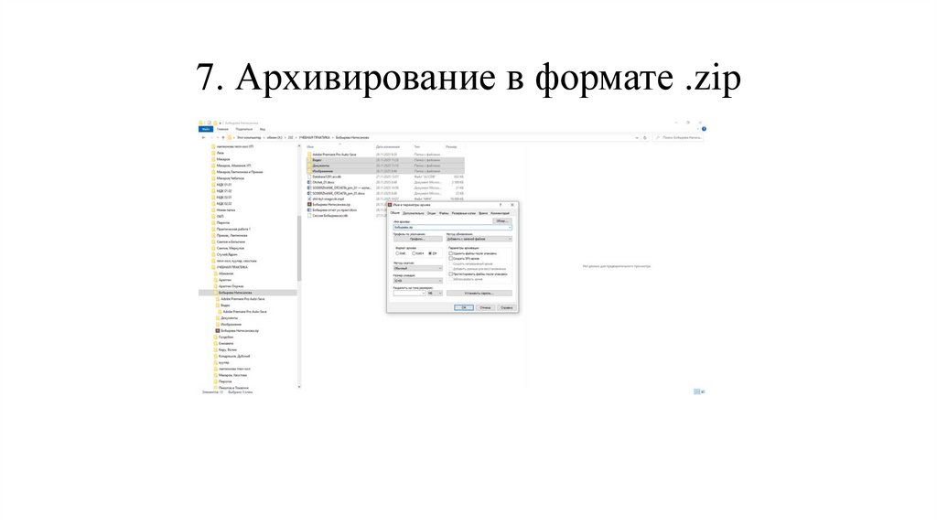Switch to the Time tab of archive dialog
This screenshot has width=937, height=525.
tap(483, 213)
